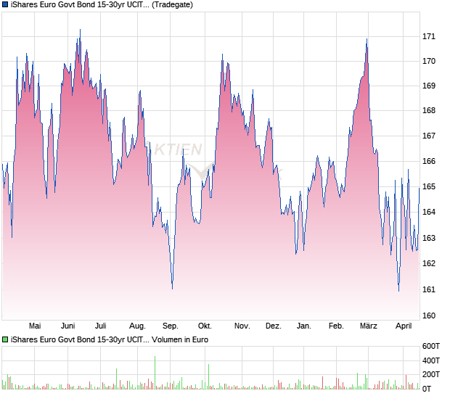Click the tall green volume bar in October
Image resolution: width=450 pixels, height=396 pixels.
(x=208, y=377)
